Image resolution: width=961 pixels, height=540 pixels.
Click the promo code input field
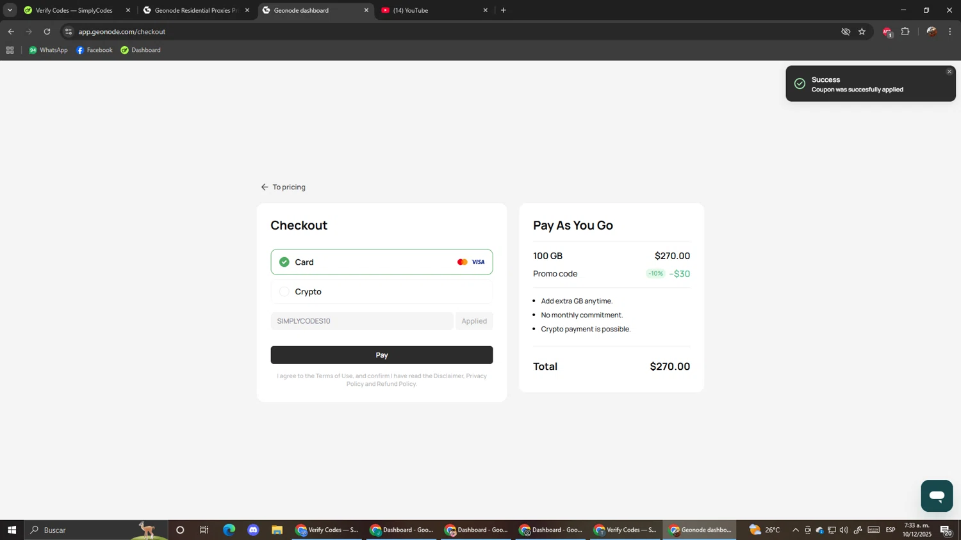[361, 321]
